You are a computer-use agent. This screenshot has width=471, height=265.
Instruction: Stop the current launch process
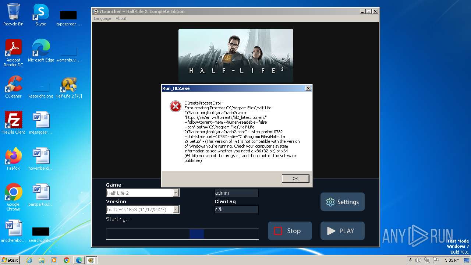(x=290, y=231)
